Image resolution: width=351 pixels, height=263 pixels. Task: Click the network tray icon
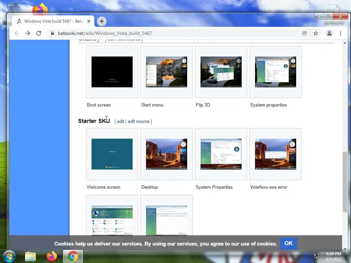tap(316, 256)
